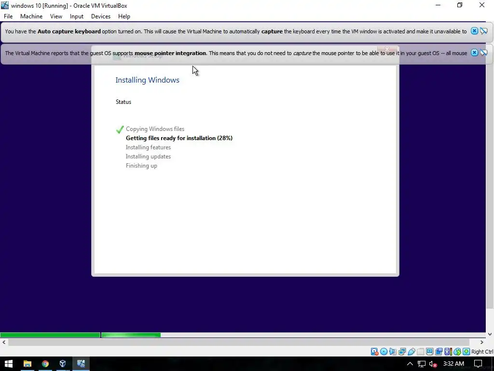The height and width of the screenshot is (371, 494).
Task: Open VirtualBox Manager from the taskbar
Action: (63, 364)
